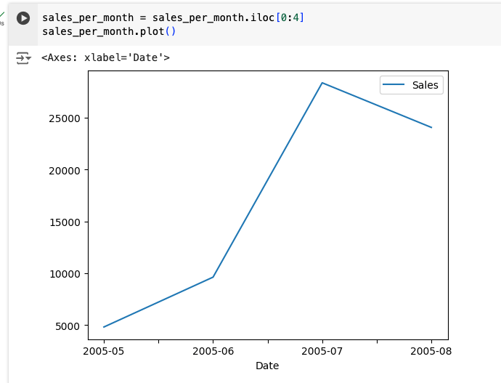Click the 5000 y-axis tick label
This screenshot has width=501, height=383.
coord(70,326)
